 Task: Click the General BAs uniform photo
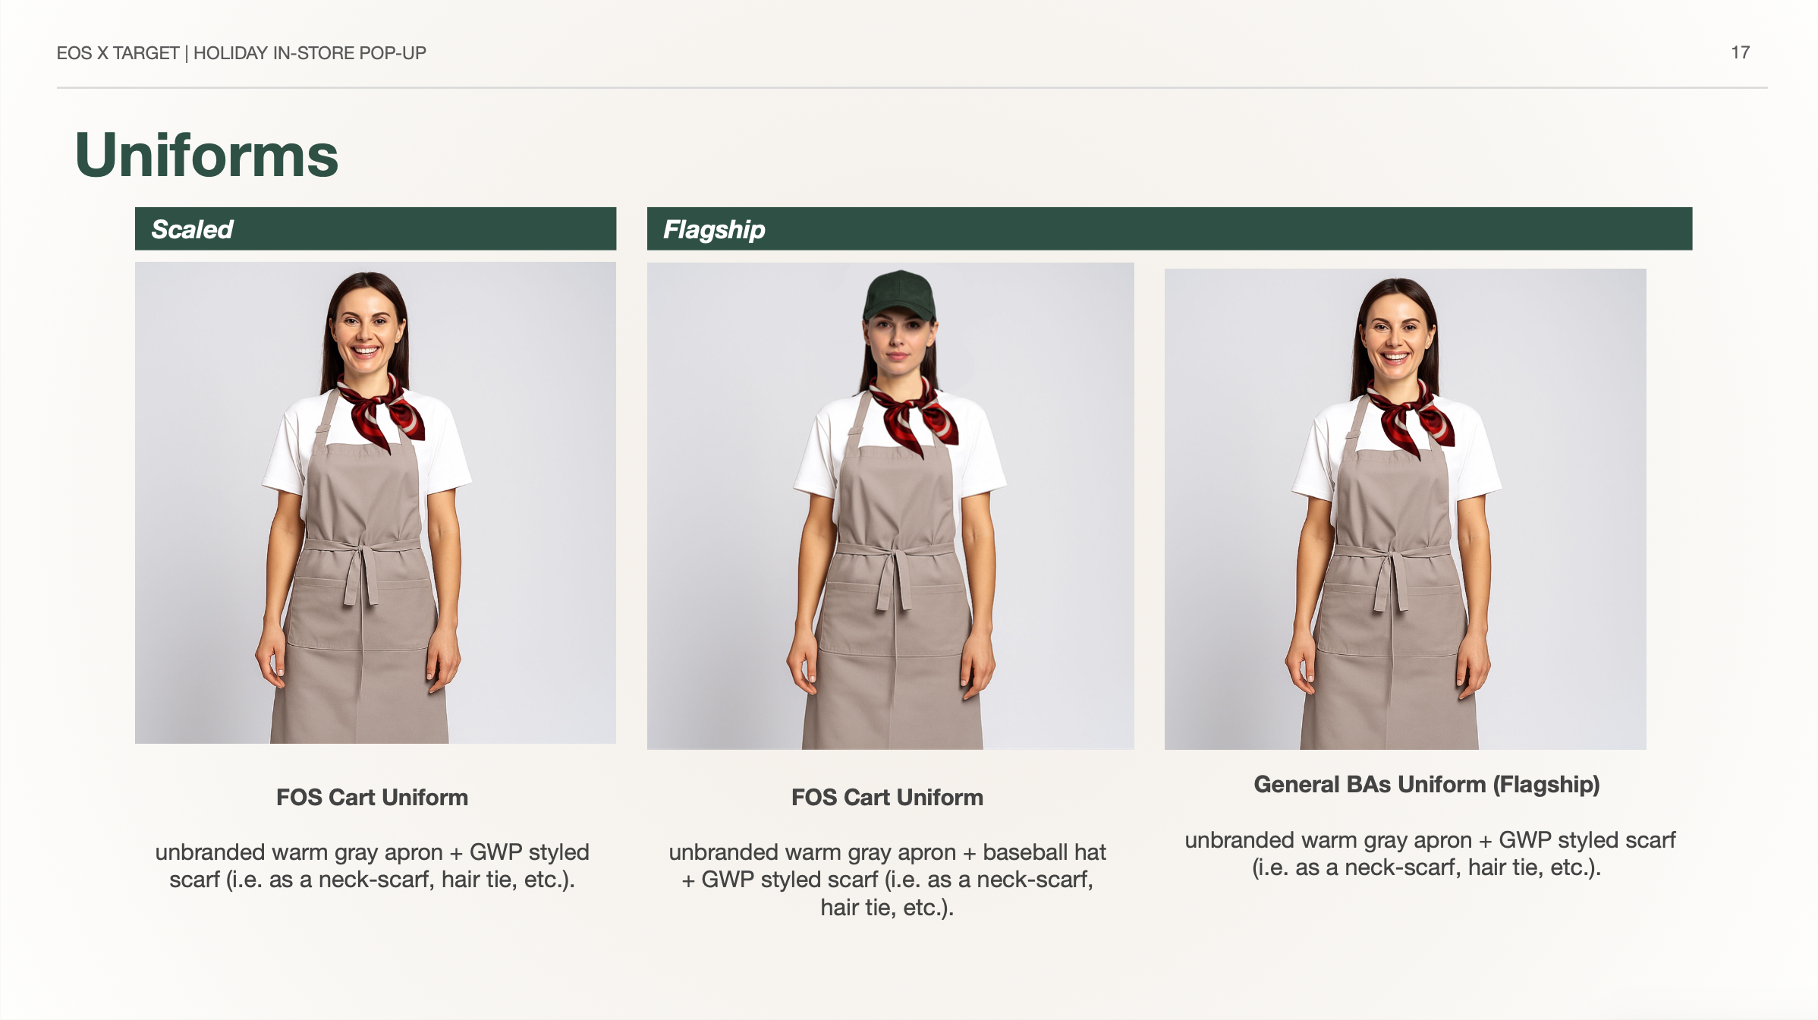(x=1405, y=509)
